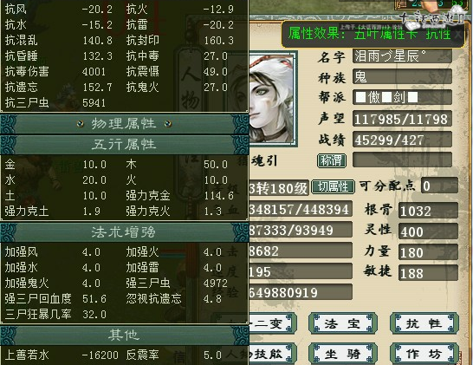Image resolution: width=473 pixels, height=365 pixels.
Task: Click the 称谓 title button
Action: [x=332, y=160]
